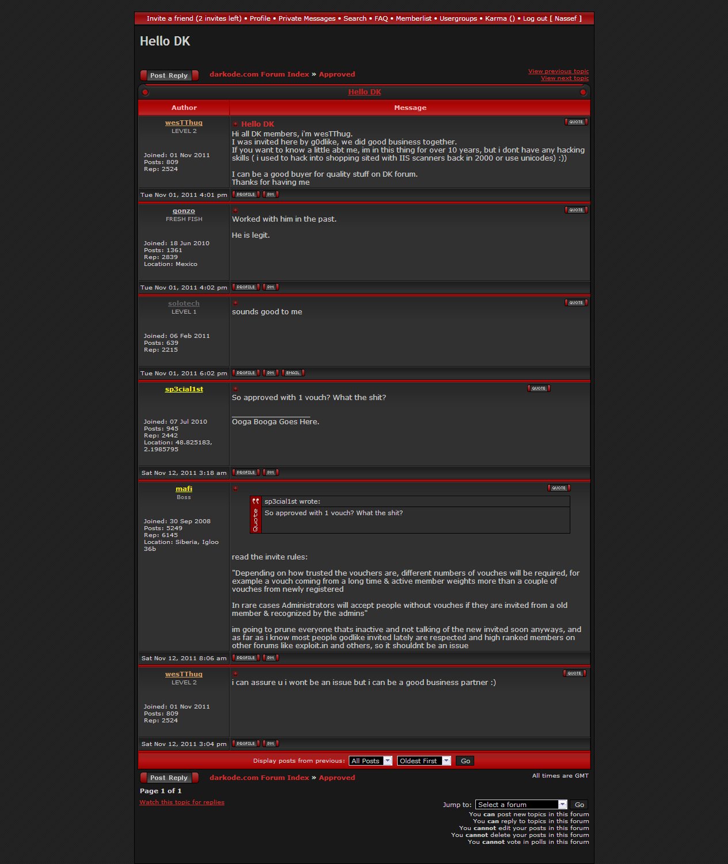Open the Oldest First sort dropdown
Image resolution: width=728 pixels, height=864 pixels.
coord(424,761)
